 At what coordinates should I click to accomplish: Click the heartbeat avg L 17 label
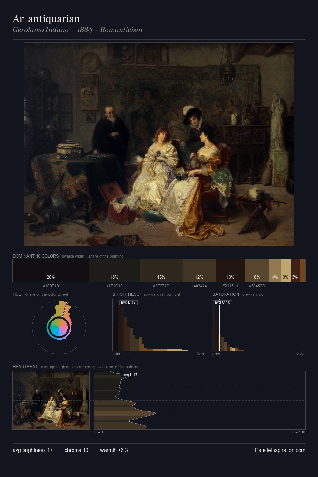[130, 375]
